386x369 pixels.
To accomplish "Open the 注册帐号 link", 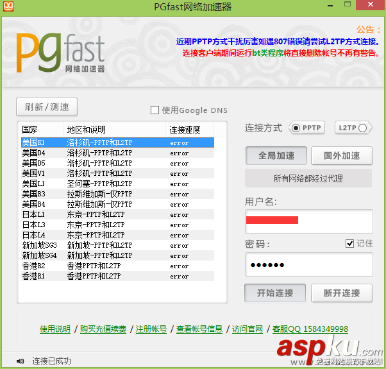I will (151, 329).
